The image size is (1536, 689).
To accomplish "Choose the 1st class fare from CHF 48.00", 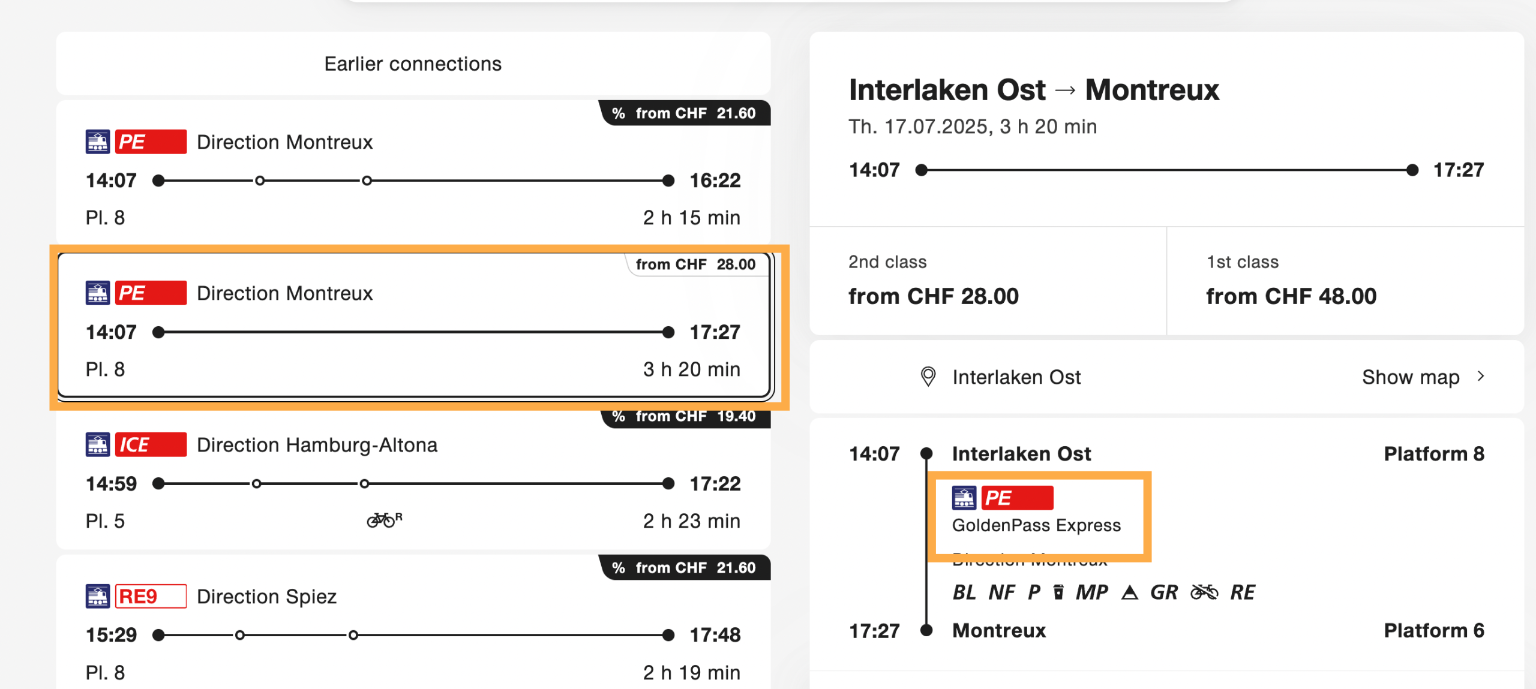I will click(x=1345, y=281).
